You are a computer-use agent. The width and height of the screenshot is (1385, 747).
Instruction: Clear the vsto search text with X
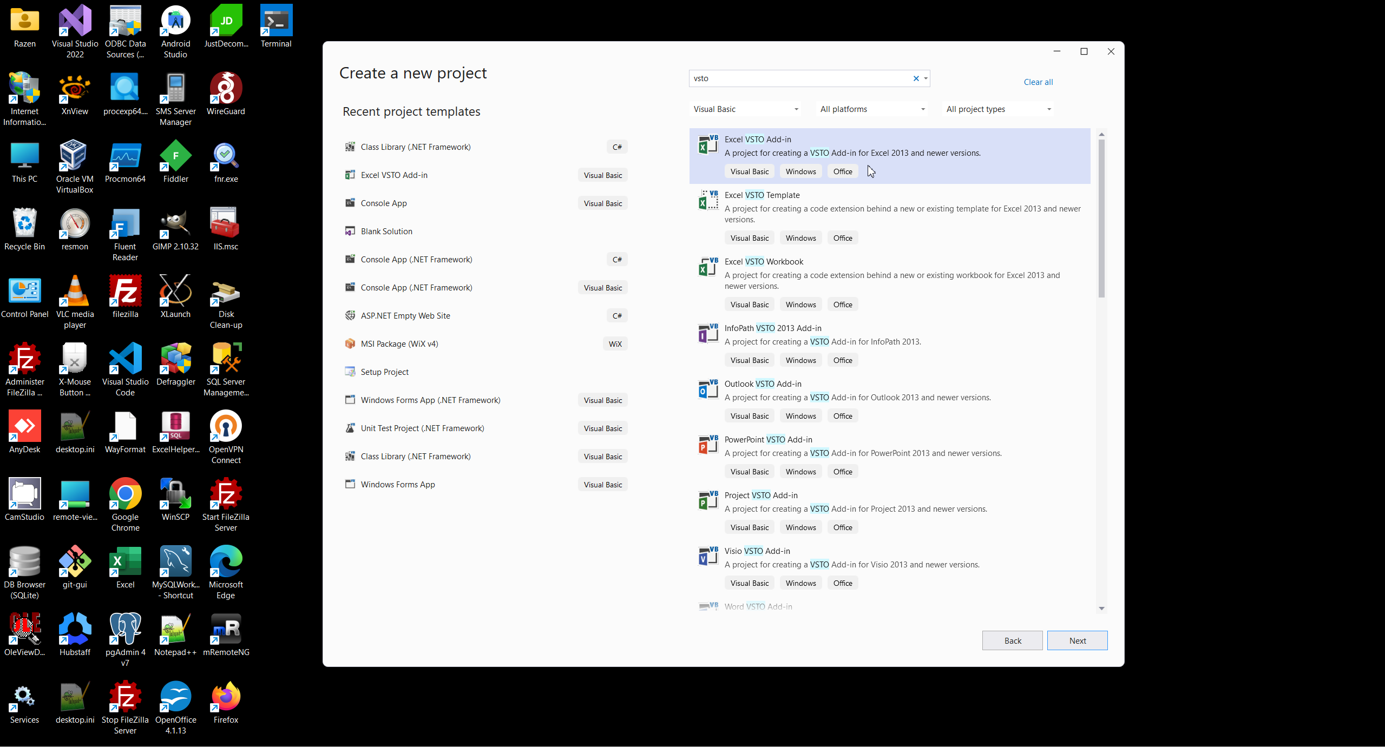(916, 78)
